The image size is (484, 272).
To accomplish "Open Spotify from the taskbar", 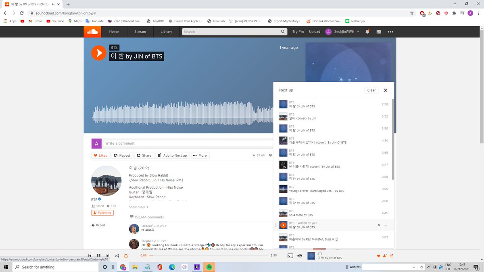I will (x=209, y=267).
